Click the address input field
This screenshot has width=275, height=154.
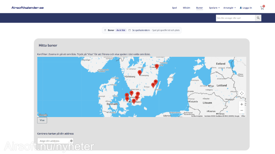53,141
